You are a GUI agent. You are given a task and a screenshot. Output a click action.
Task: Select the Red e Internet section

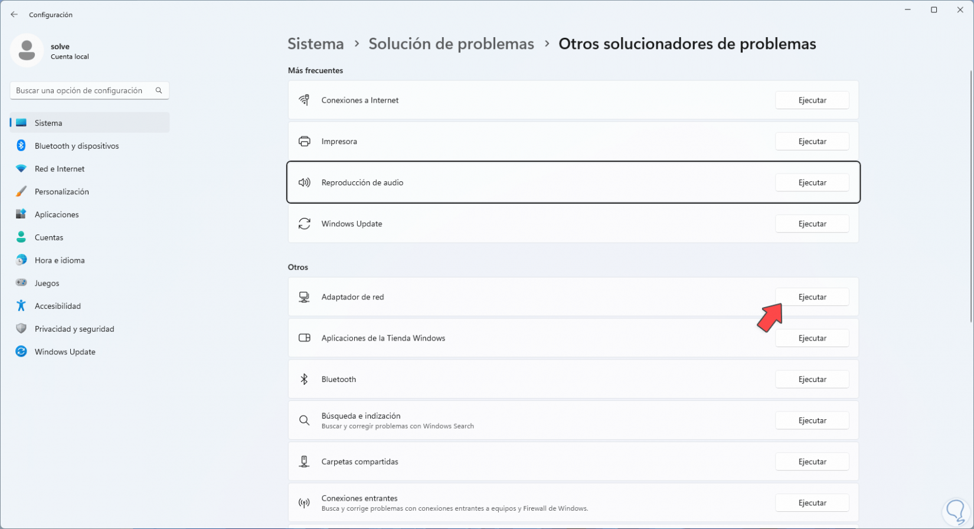click(x=59, y=169)
